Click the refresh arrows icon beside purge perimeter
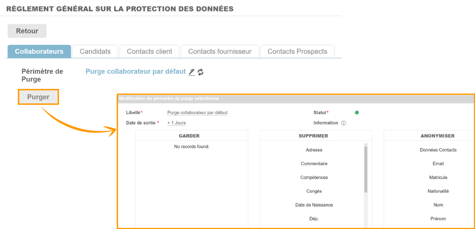 pyautogui.click(x=201, y=72)
